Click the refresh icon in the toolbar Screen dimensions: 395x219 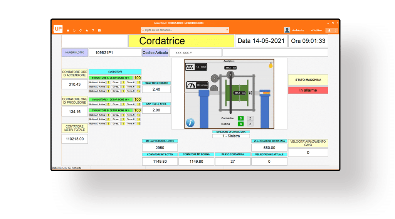tap(81, 30)
